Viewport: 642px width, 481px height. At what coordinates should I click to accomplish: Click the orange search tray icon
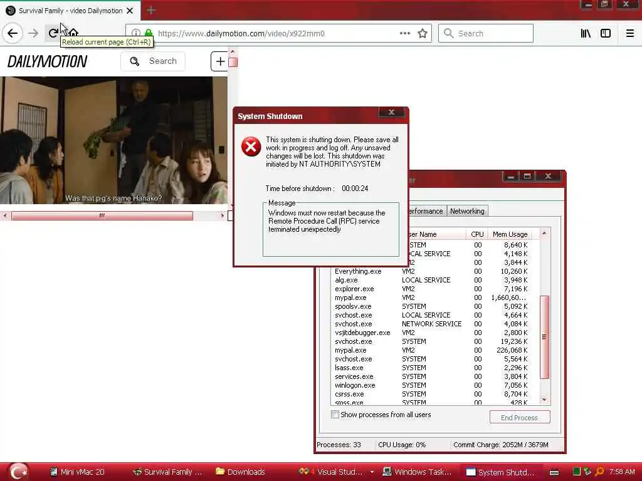(x=599, y=472)
